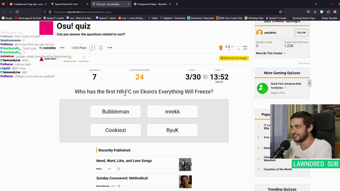Open the extensions puzzle icon
Image resolution: width=340 pixels, height=191 pixels.
pos(328,12)
